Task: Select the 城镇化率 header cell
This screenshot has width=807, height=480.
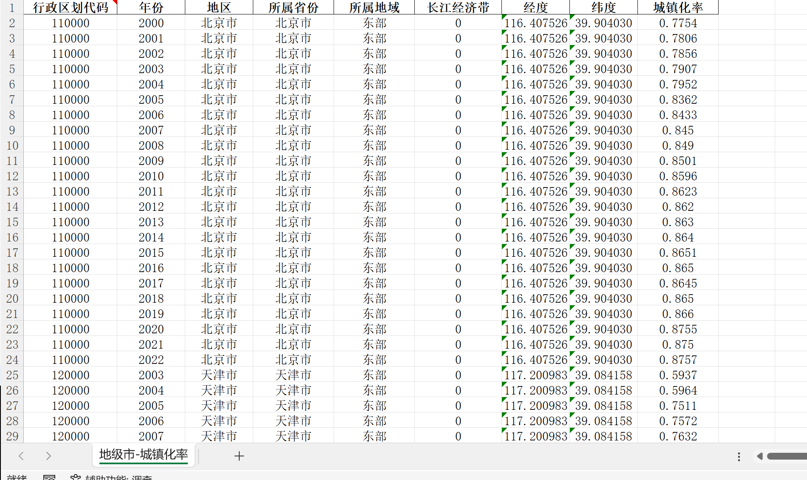Action: click(678, 7)
